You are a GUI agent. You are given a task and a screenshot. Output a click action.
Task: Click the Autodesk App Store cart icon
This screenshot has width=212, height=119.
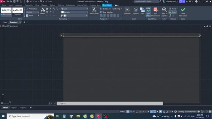[x=187, y=1]
